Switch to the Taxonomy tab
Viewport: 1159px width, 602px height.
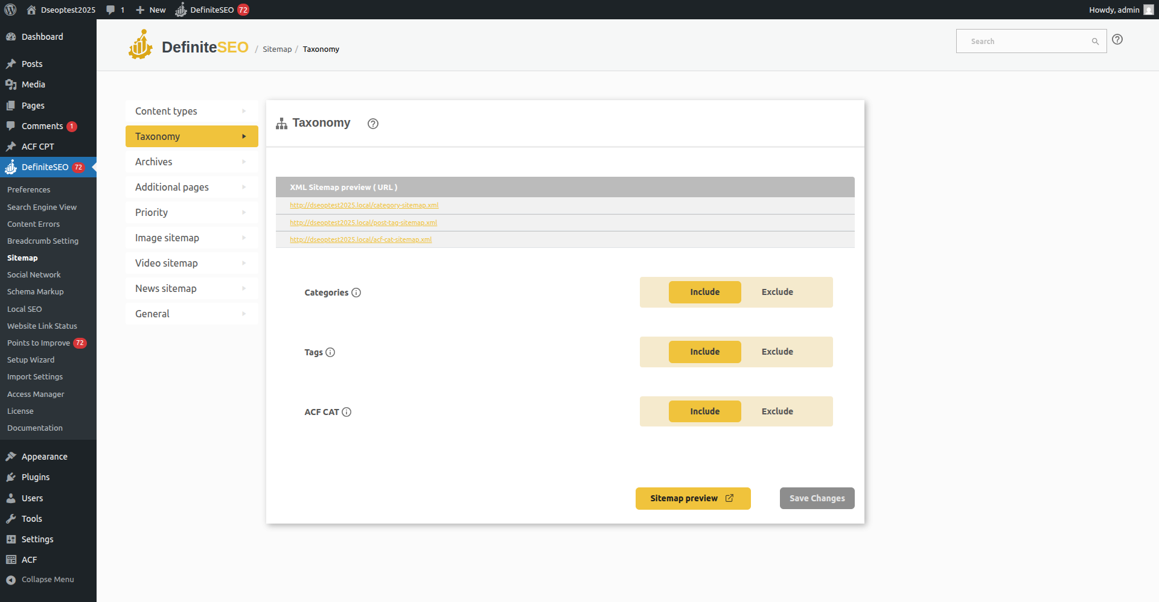point(191,136)
